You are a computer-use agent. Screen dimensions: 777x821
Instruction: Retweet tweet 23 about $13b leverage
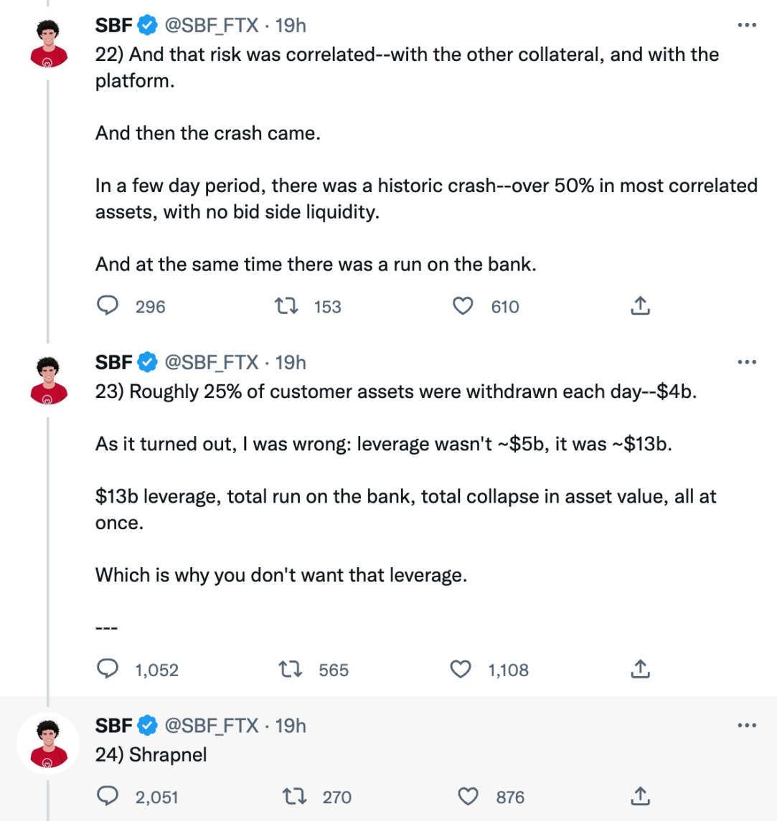tap(291, 670)
